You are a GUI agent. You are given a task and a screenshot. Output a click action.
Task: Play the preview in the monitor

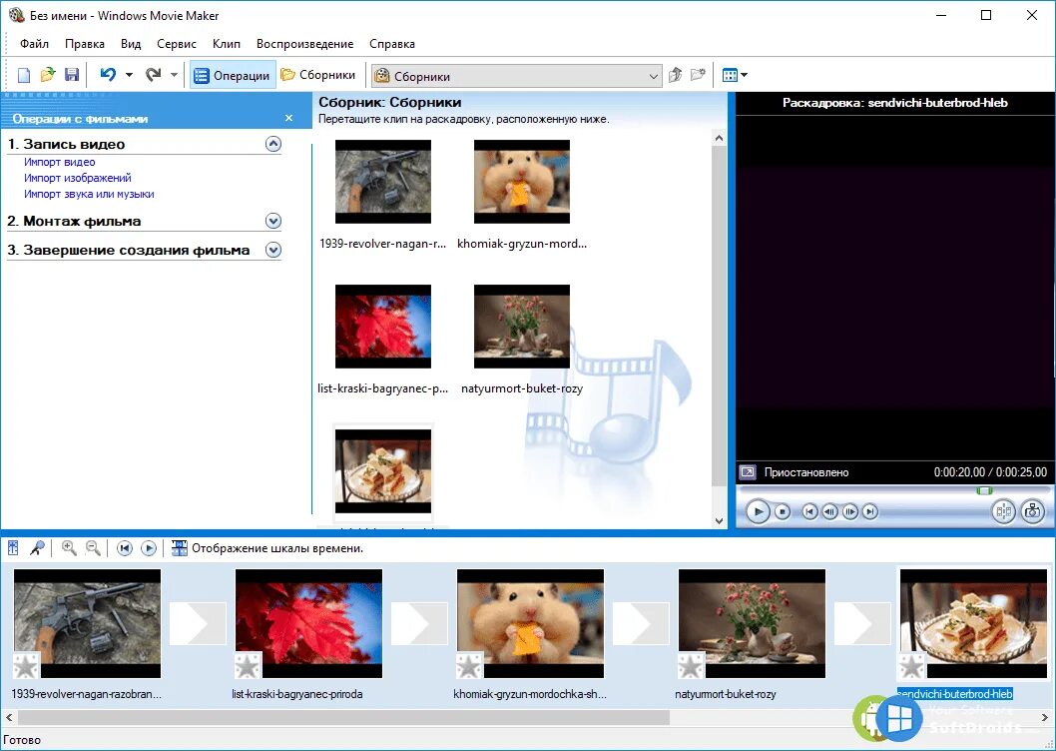(757, 512)
